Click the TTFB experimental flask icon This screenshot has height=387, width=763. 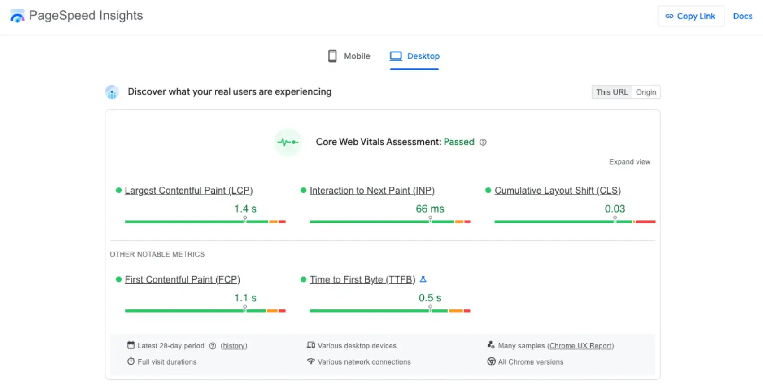coord(423,279)
